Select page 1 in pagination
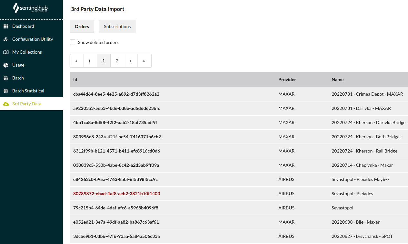This screenshot has height=244, width=408. (x=104, y=61)
